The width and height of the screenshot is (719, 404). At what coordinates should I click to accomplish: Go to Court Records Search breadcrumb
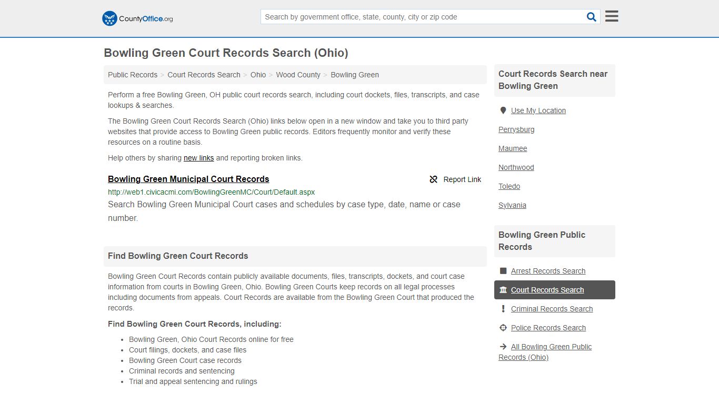204,75
